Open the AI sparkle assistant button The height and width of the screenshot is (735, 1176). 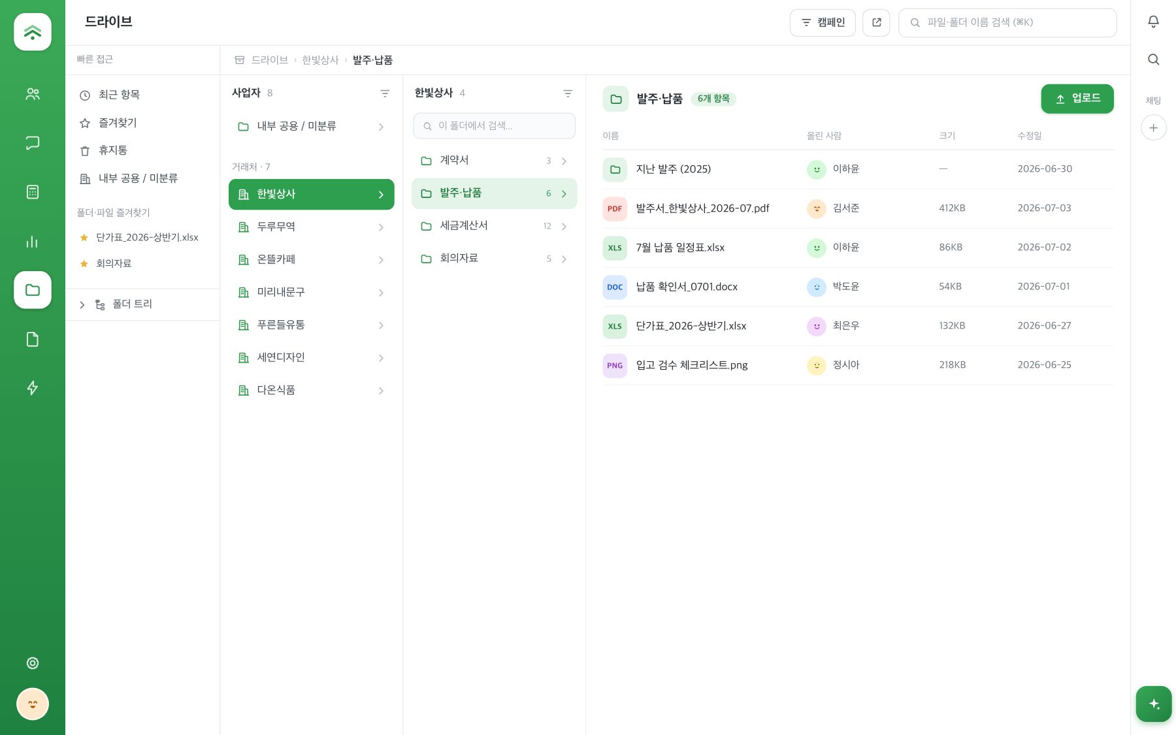pos(1154,704)
